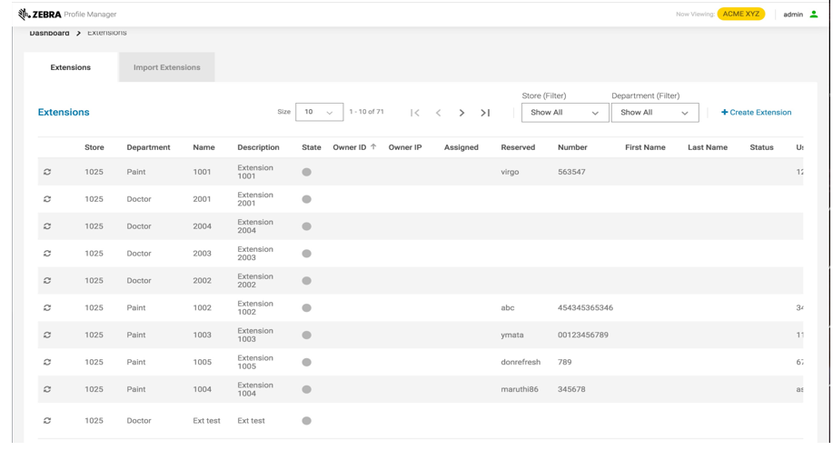
Task: Click the state indicator for Ext test row
Action: pyautogui.click(x=306, y=420)
